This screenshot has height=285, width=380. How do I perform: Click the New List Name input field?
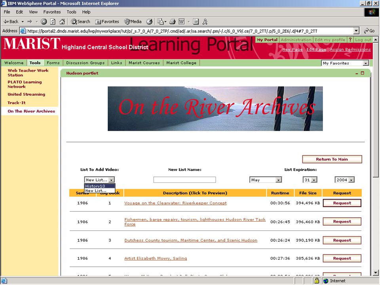[184, 180]
